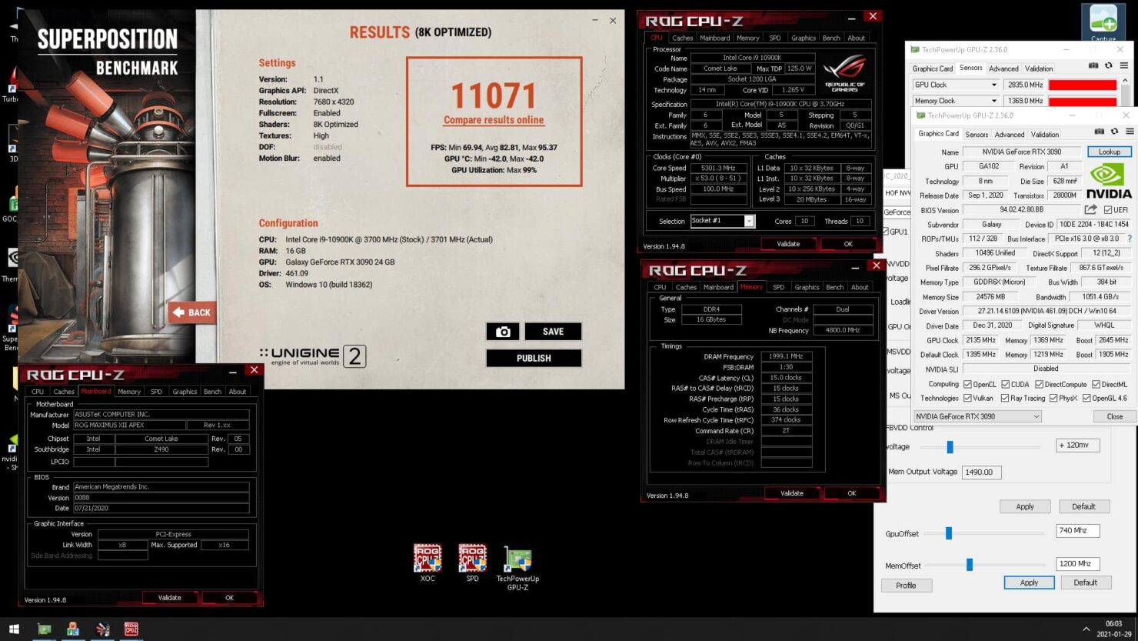Toggle the CUDA checkbox
Viewport: 1138px width, 641px height.
(1005, 384)
